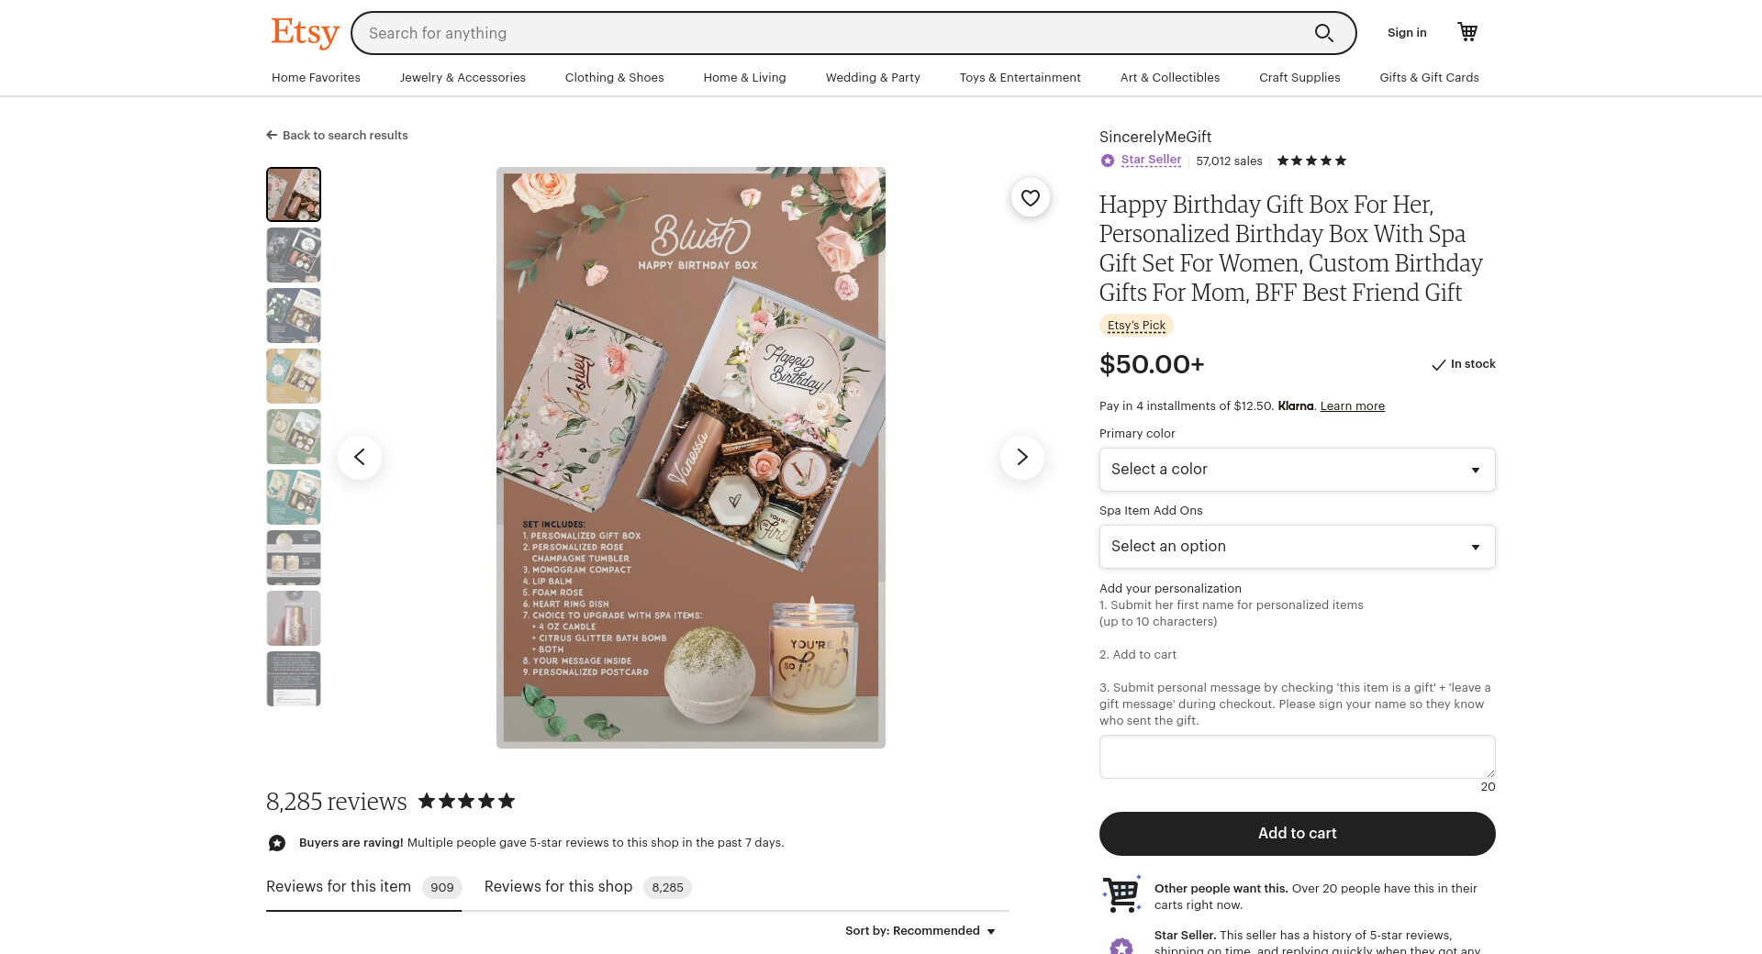Image resolution: width=1762 pixels, height=954 pixels.
Task: Focus the Search for anything box
Action: pos(826,33)
